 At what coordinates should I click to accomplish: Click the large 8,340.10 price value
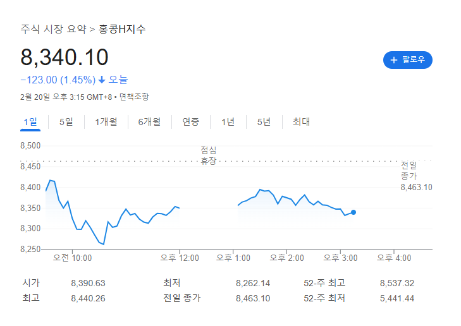[65, 57]
